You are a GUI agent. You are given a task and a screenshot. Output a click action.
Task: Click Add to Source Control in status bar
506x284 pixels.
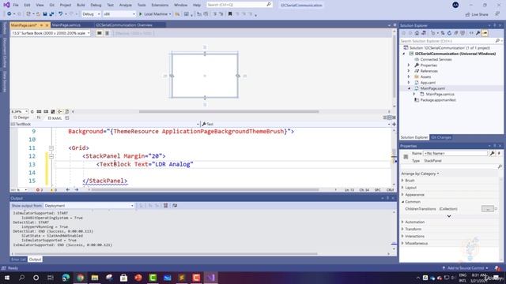tap(466, 268)
